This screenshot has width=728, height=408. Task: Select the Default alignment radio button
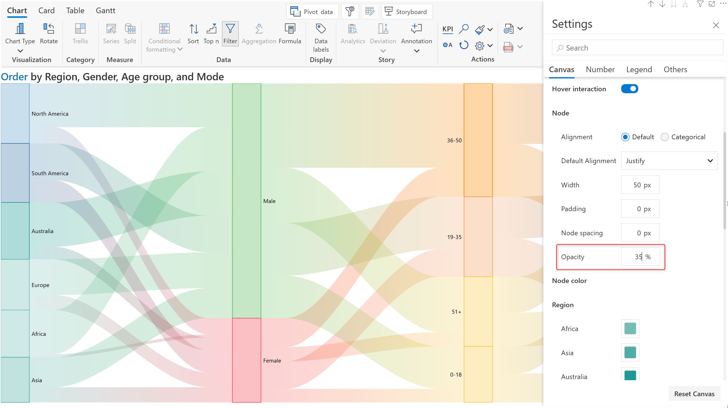click(x=625, y=137)
